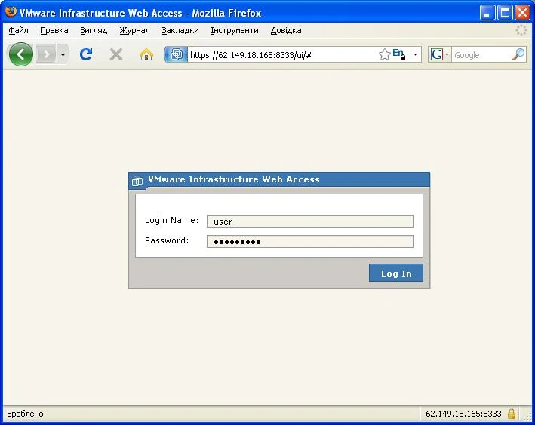Image resolution: width=535 pixels, height=425 pixels.
Task: Click the padlock security icon in status bar
Action: coord(511,414)
